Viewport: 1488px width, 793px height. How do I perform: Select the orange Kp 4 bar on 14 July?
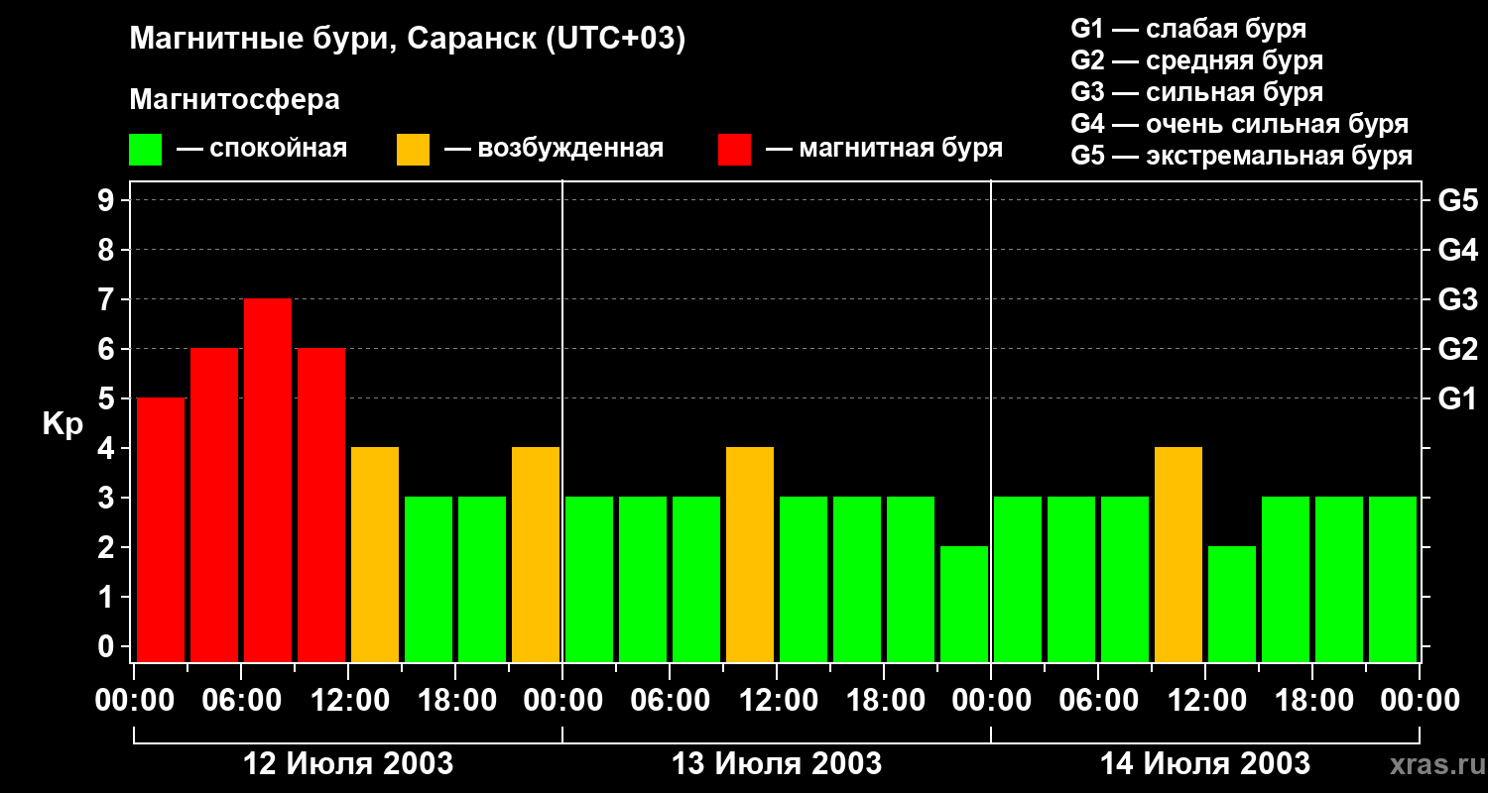pos(1178,554)
